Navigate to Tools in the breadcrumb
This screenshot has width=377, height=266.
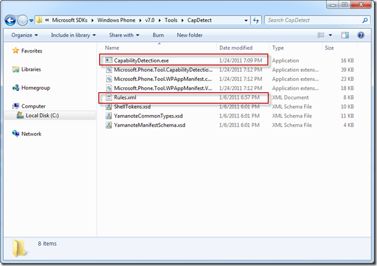(x=171, y=20)
